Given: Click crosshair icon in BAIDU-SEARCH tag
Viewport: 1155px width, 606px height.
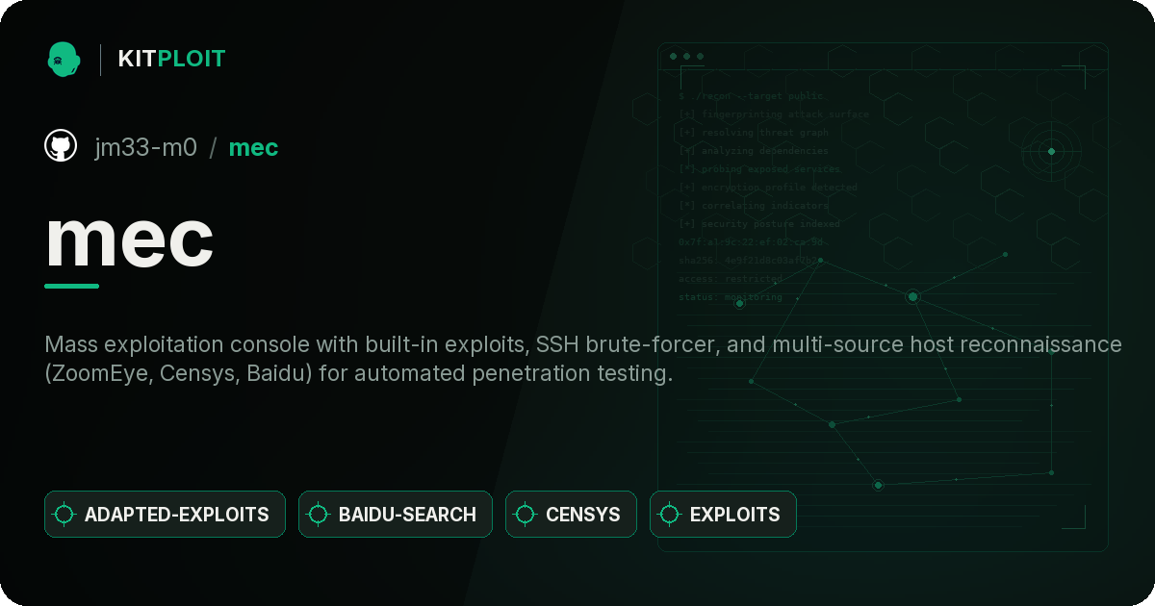Looking at the screenshot, I should [x=319, y=515].
